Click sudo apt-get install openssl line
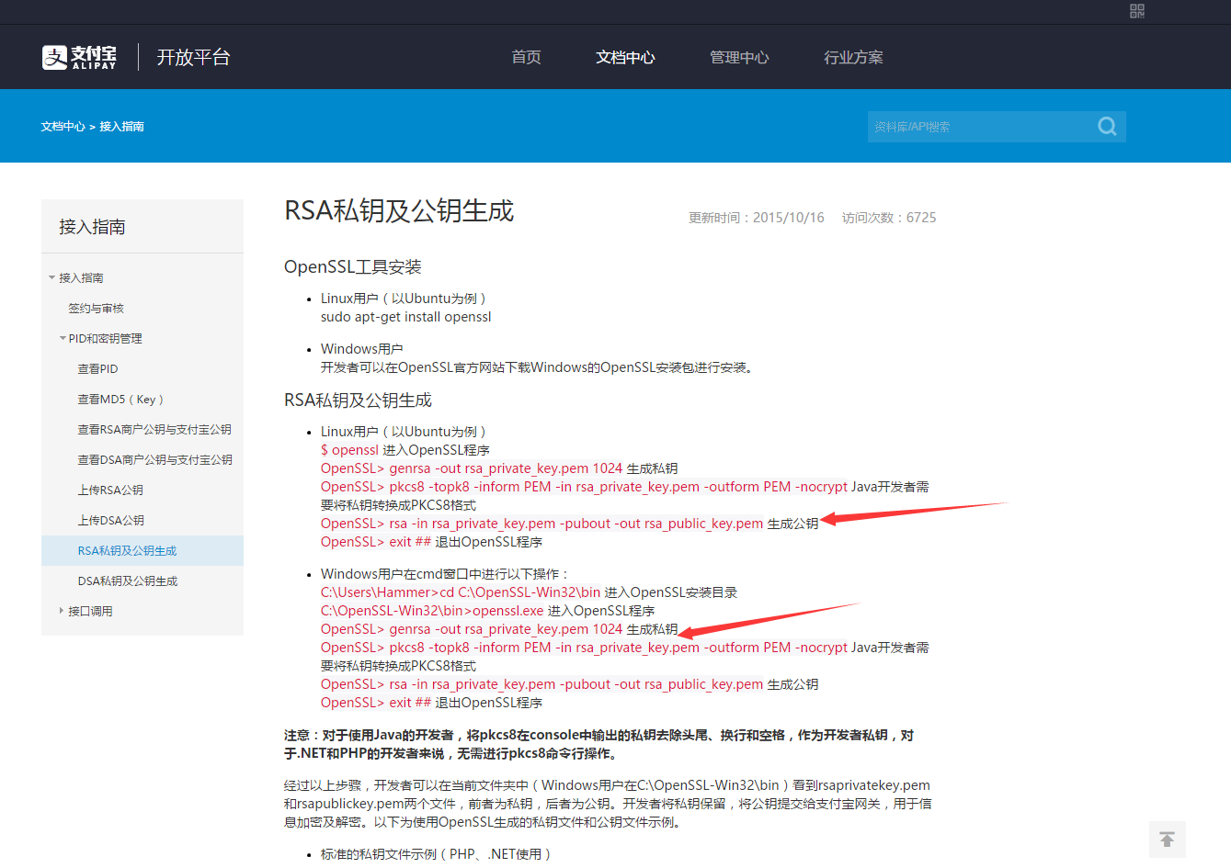 coord(405,317)
